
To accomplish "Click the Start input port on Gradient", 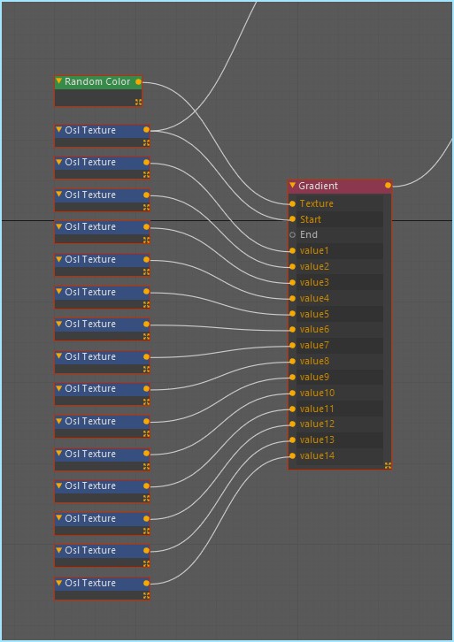I will pyautogui.click(x=292, y=219).
